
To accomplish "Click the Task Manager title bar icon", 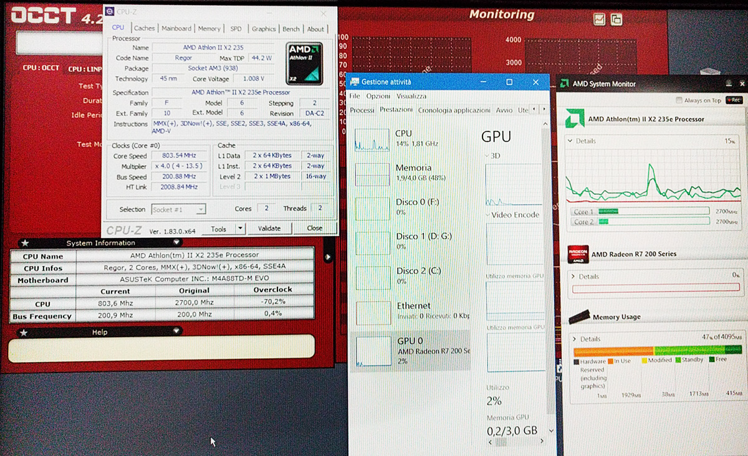I will coord(354,82).
